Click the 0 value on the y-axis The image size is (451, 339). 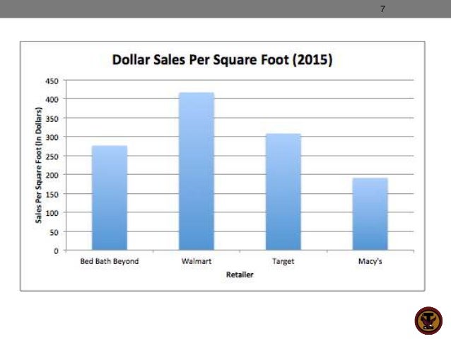(x=56, y=251)
